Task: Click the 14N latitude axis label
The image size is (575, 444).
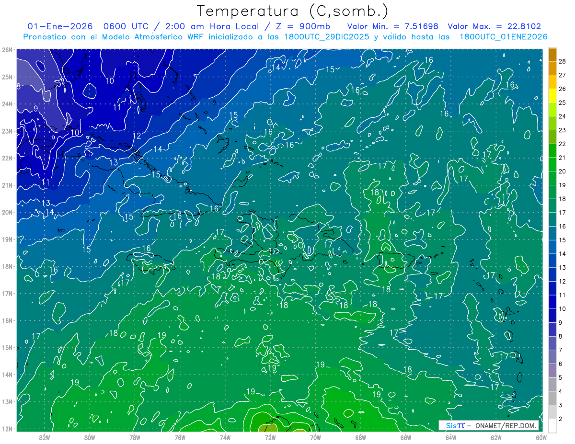Action: pos(7,375)
